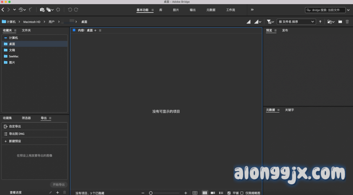Switch to thumbnail grid view icon
Image resolution: width=353 pixels, height=195 pixels.
click(205, 193)
